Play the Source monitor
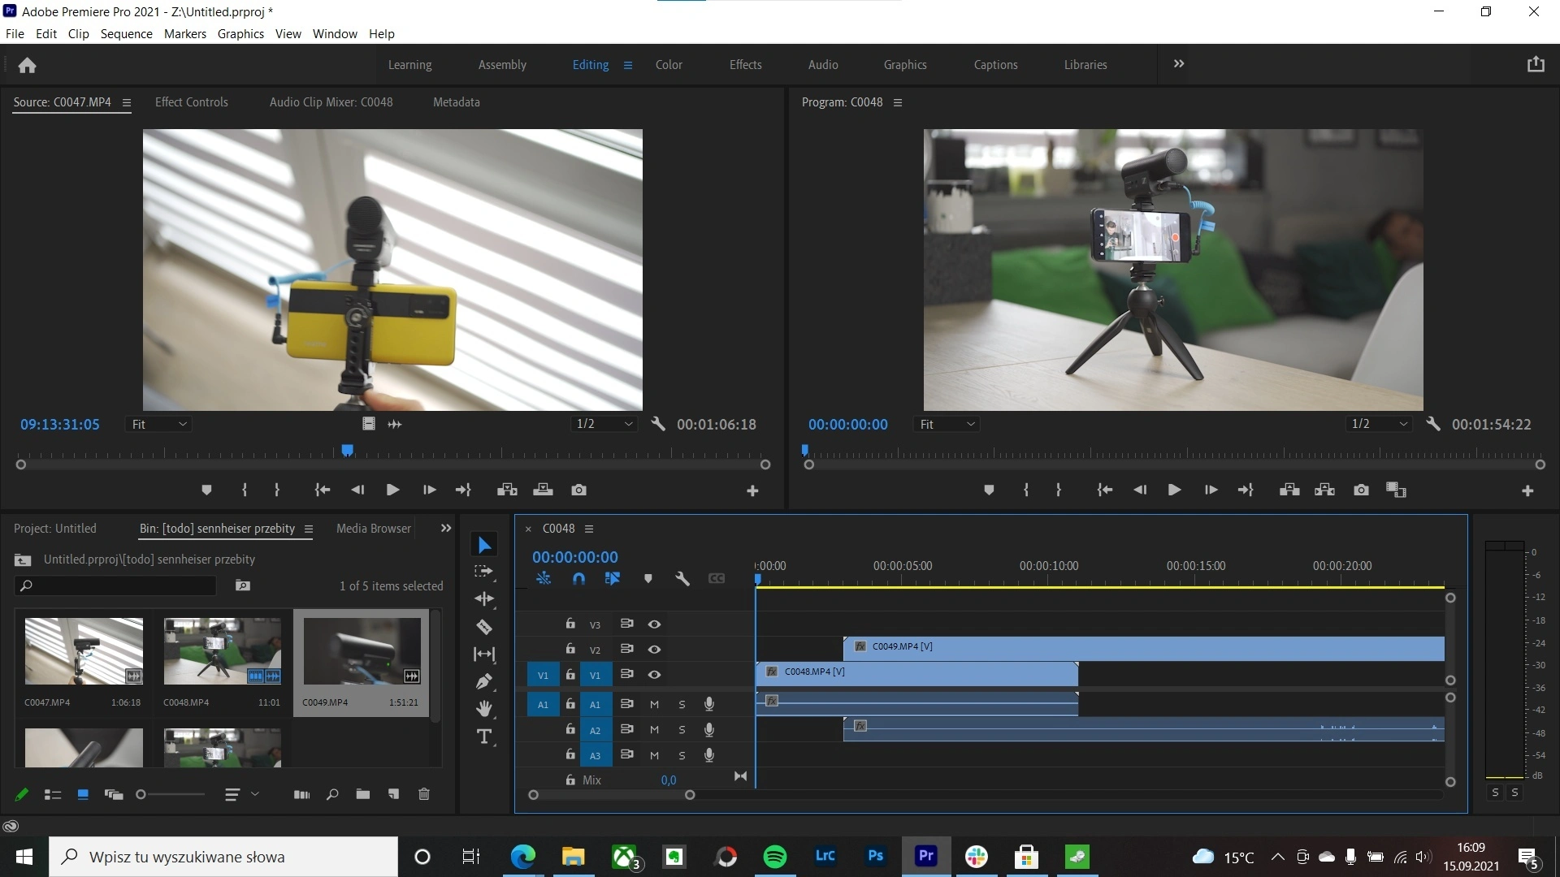 (x=392, y=490)
